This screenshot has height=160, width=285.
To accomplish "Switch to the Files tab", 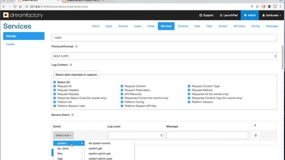I will (x=209, y=26).
